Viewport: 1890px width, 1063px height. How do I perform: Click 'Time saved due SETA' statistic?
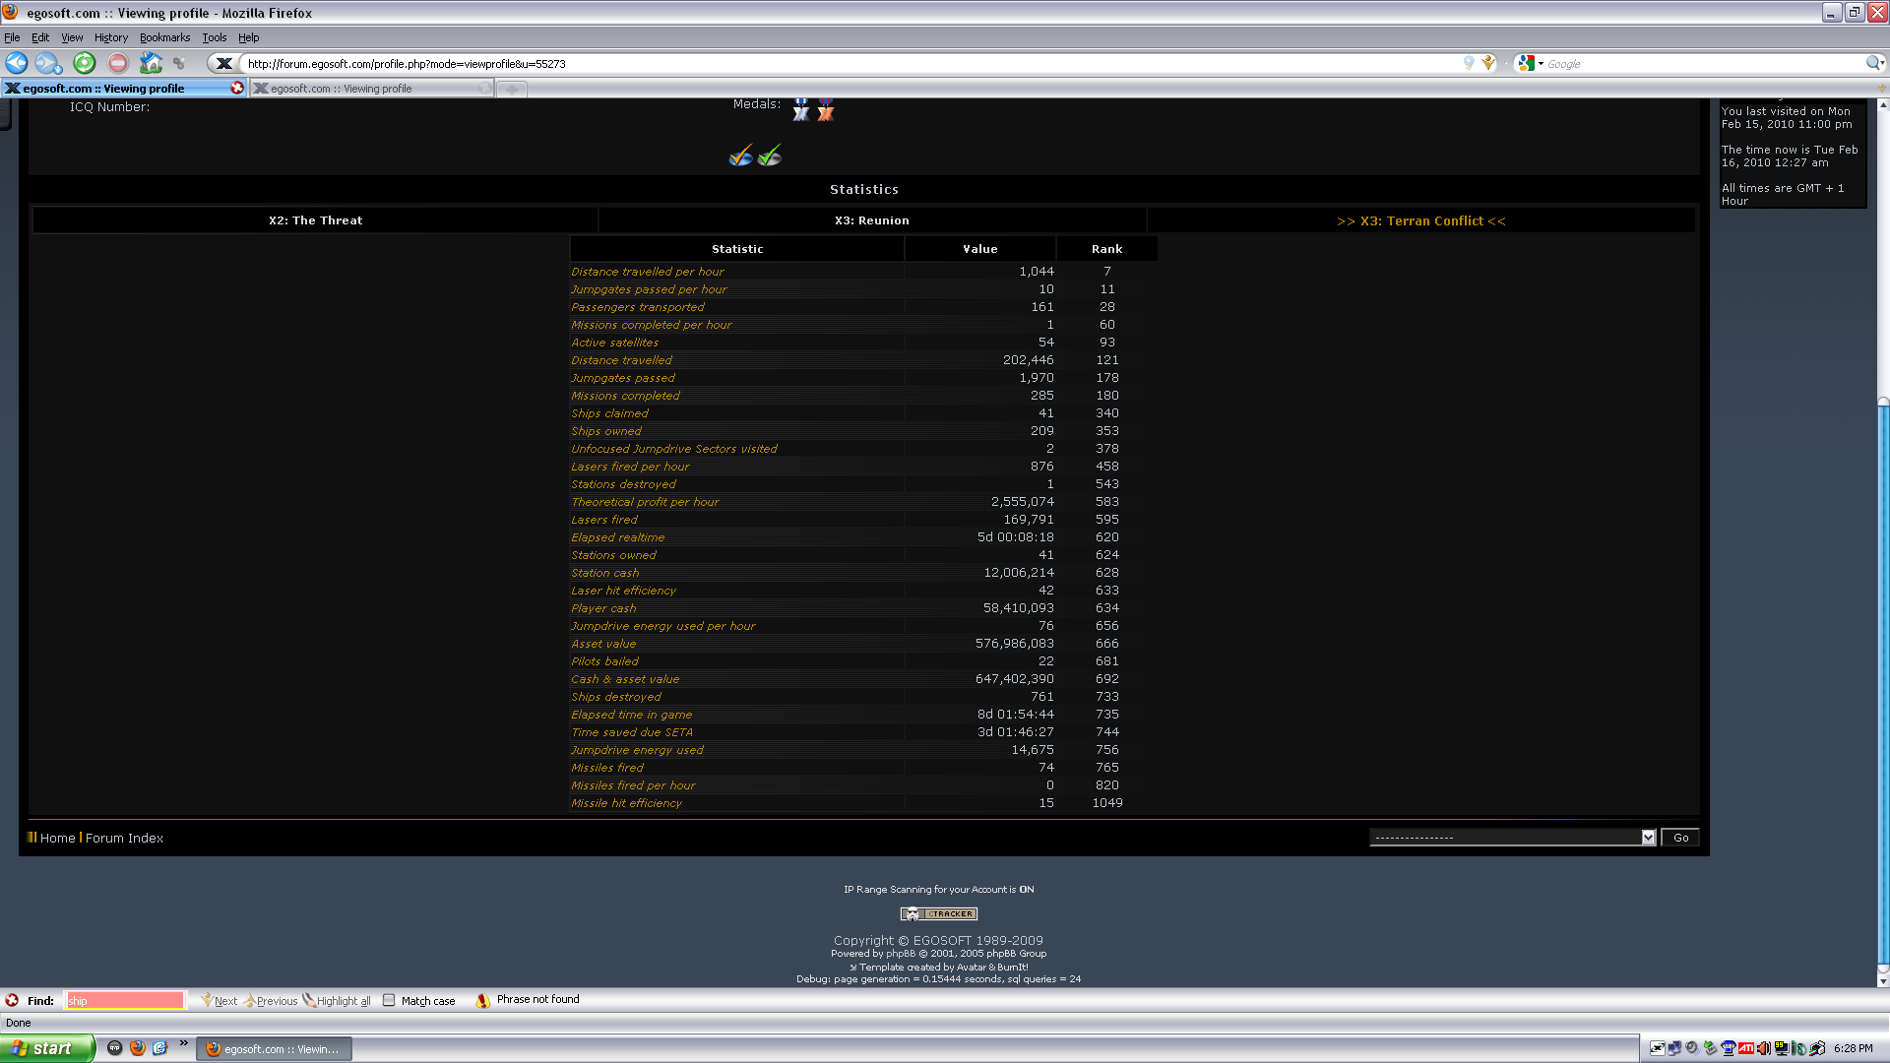coord(632,732)
